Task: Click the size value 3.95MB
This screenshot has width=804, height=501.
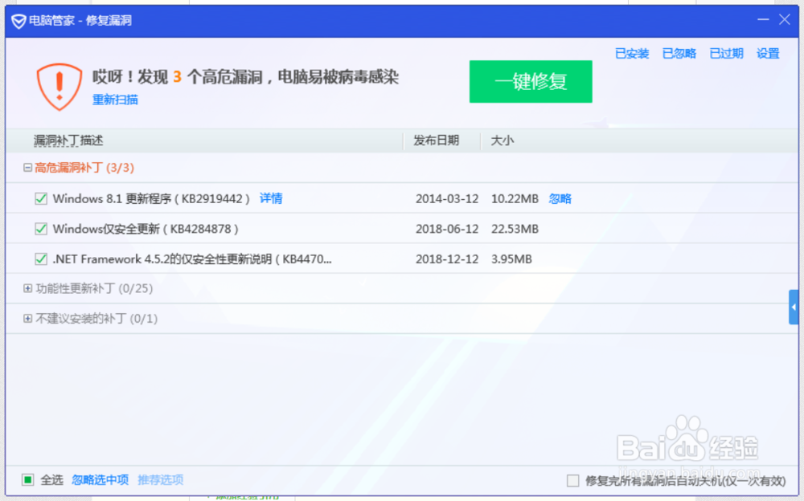Action: [x=511, y=259]
